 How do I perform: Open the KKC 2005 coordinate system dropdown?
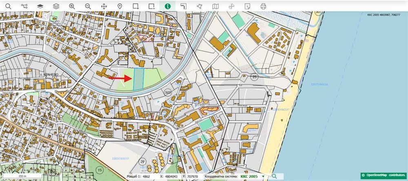[252, 177]
